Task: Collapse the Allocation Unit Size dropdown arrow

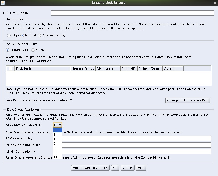Action: (60, 125)
